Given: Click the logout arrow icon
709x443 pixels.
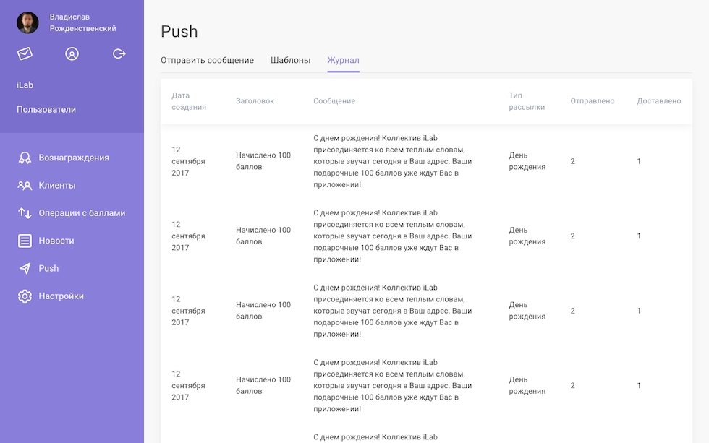Looking at the screenshot, I should pos(119,53).
